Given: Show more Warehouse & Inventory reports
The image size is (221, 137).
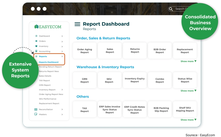Looking at the screenshot, I should coord(189,91).
